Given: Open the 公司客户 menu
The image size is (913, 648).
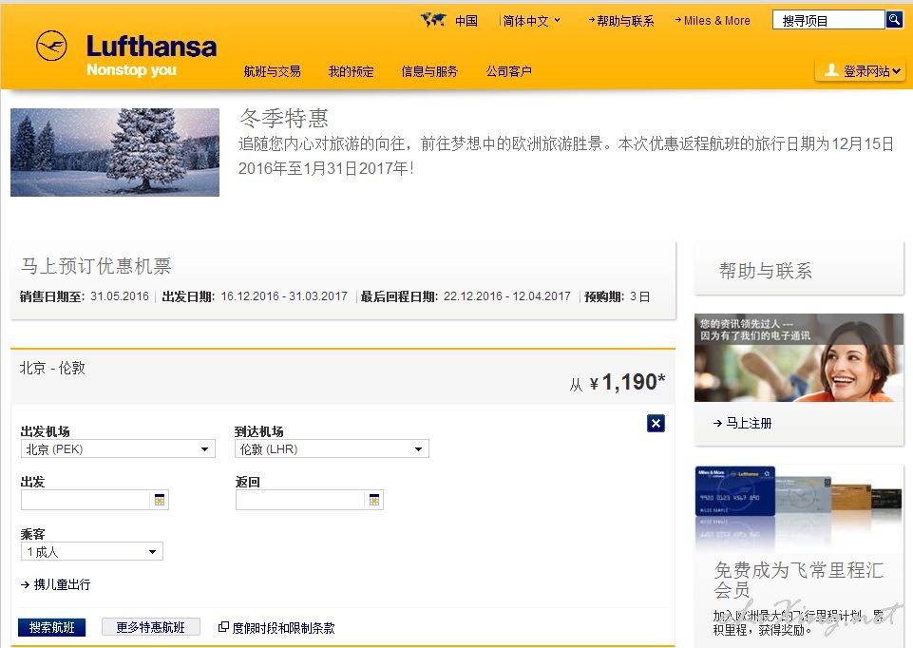Looking at the screenshot, I should 509,71.
